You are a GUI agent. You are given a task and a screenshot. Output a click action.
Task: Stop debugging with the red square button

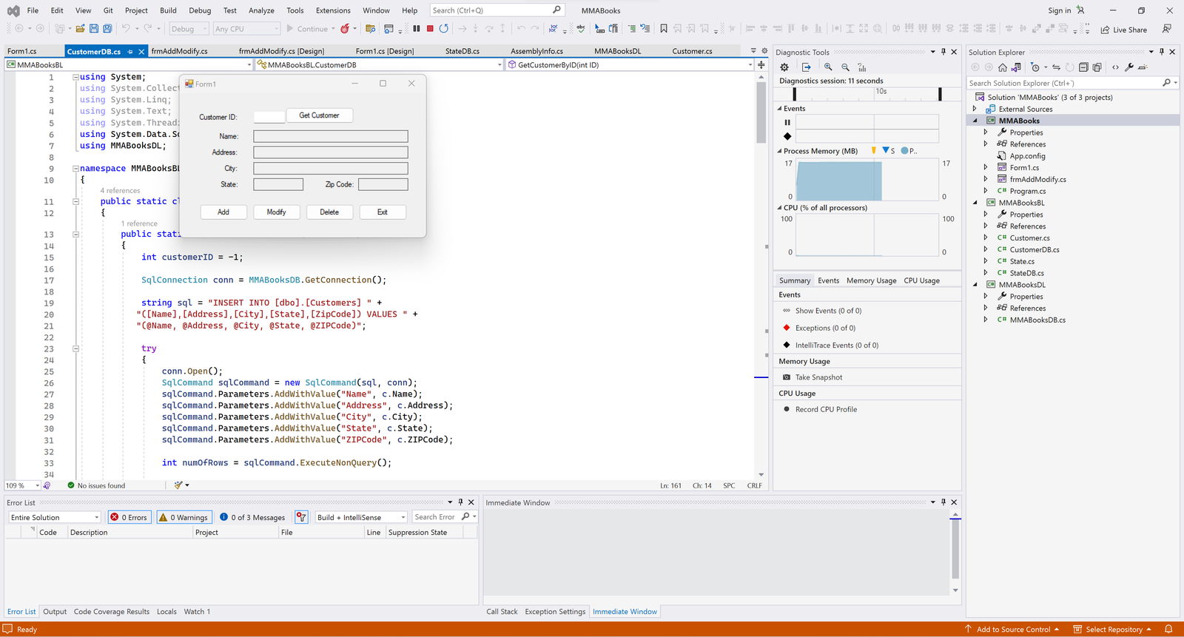[430, 29]
